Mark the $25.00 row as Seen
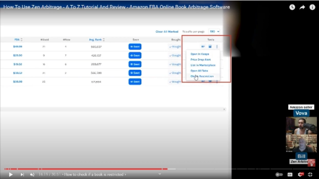Image resolution: width=319 pixels, height=179 pixels. coord(135,55)
